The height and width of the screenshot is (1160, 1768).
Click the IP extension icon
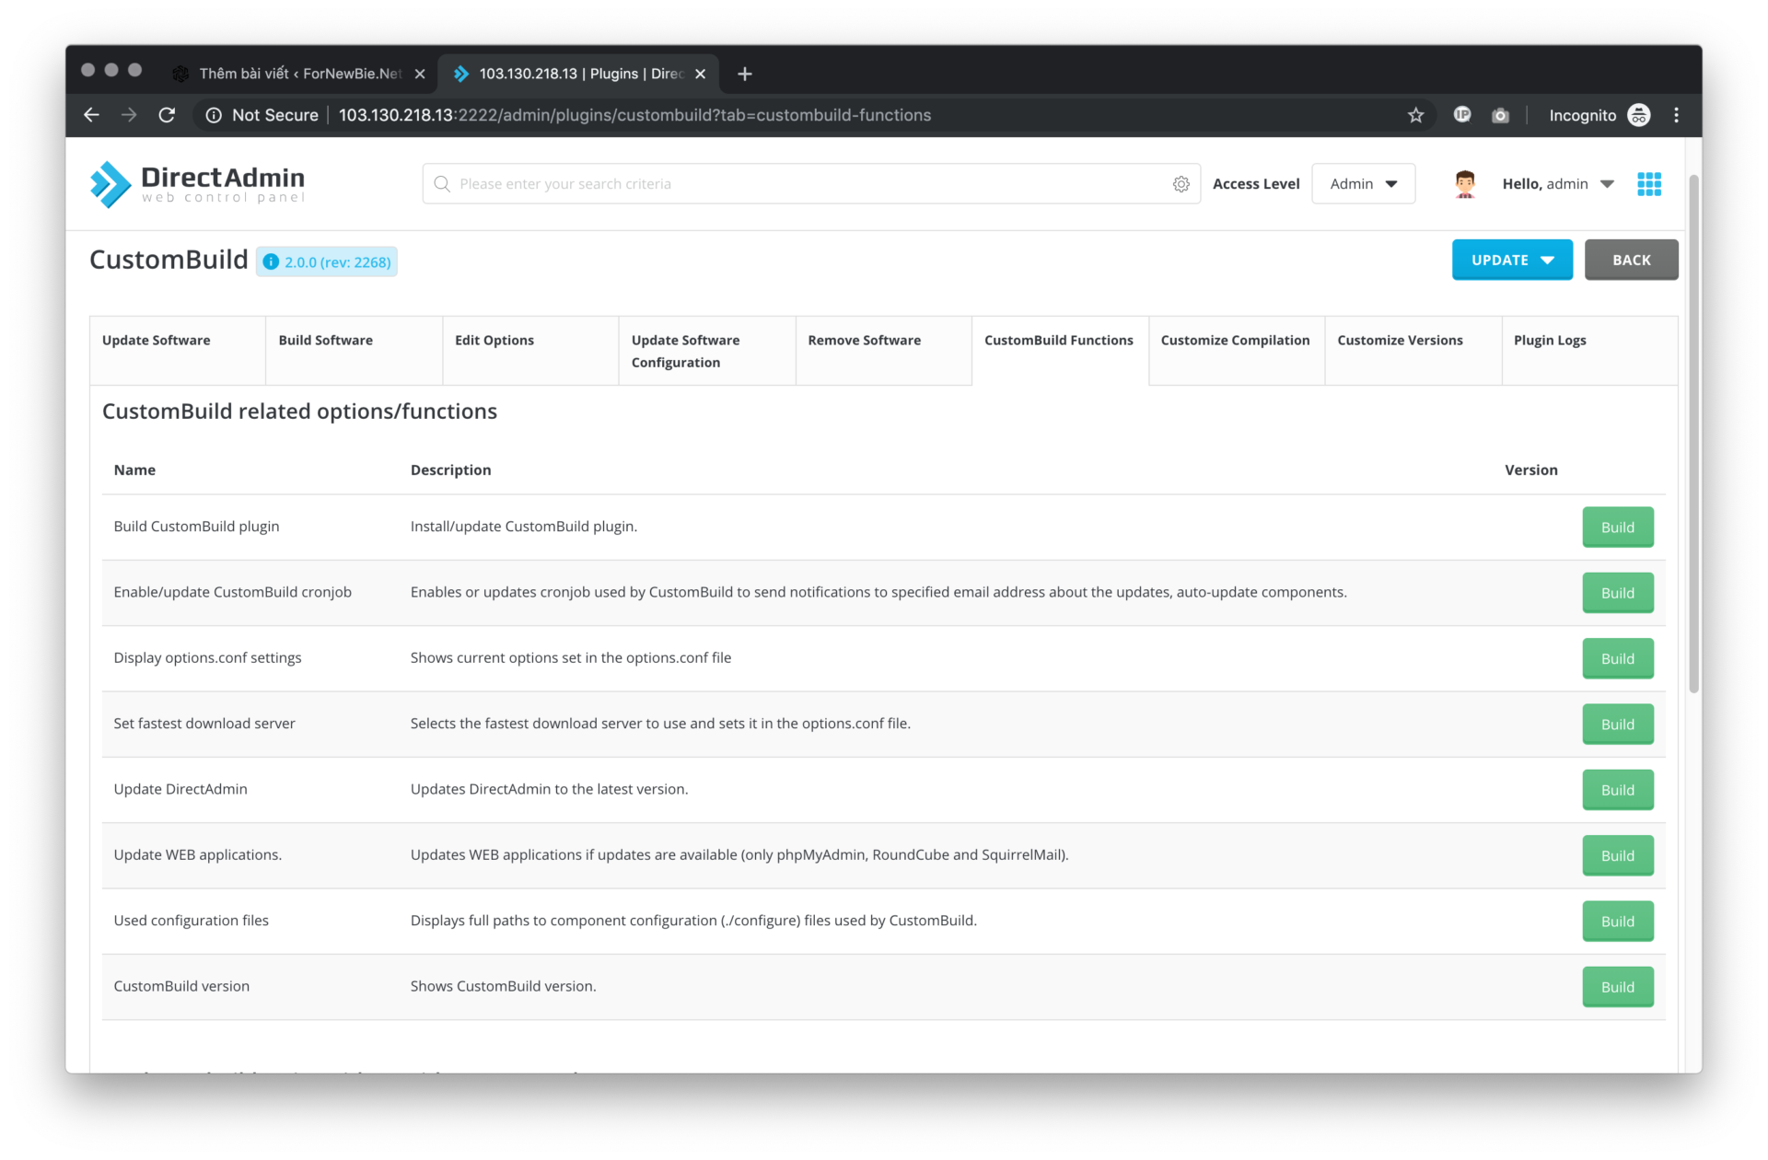click(1462, 115)
